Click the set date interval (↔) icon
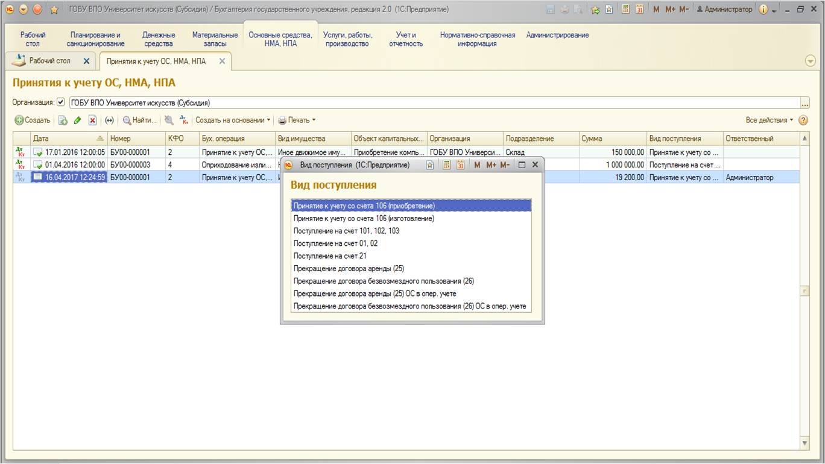The image size is (825, 464). pyautogui.click(x=109, y=121)
